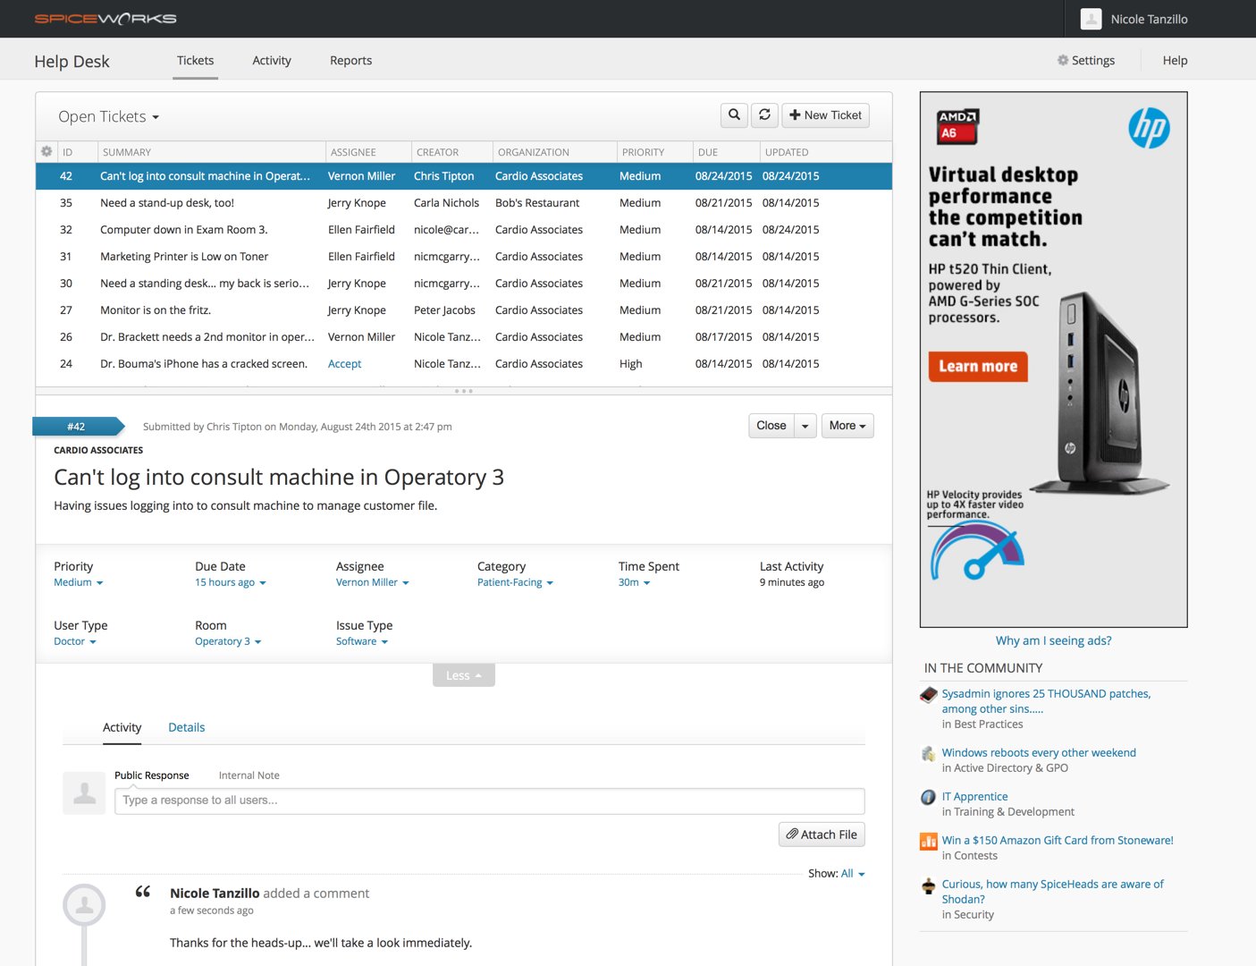1256x966 pixels.
Task: Open the ticket search icon
Action: (733, 114)
